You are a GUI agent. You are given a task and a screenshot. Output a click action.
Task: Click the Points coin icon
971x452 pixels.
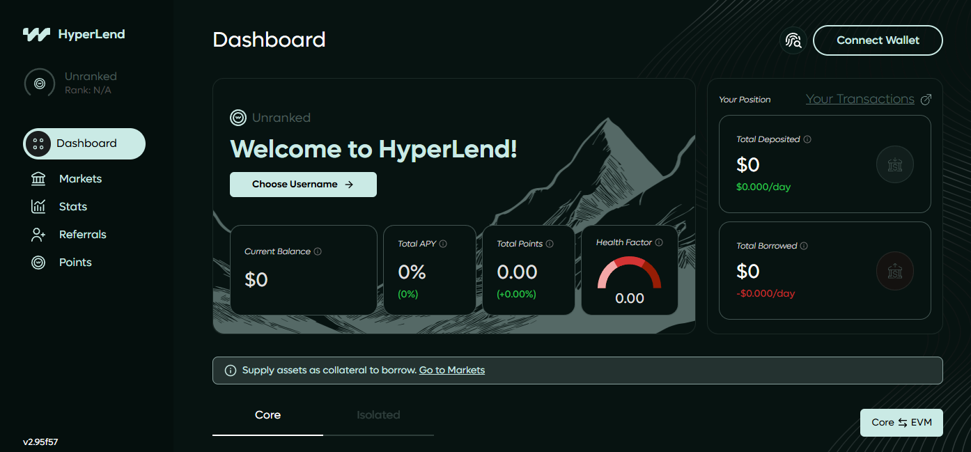(x=38, y=263)
